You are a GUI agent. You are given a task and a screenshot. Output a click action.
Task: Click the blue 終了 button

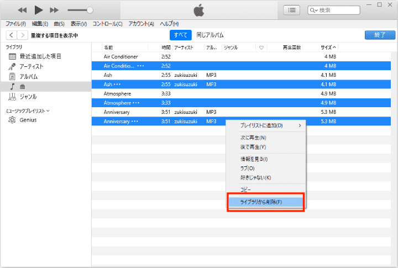click(x=379, y=35)
